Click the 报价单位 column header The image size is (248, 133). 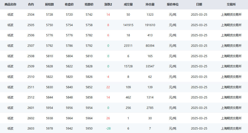[172, 4]
